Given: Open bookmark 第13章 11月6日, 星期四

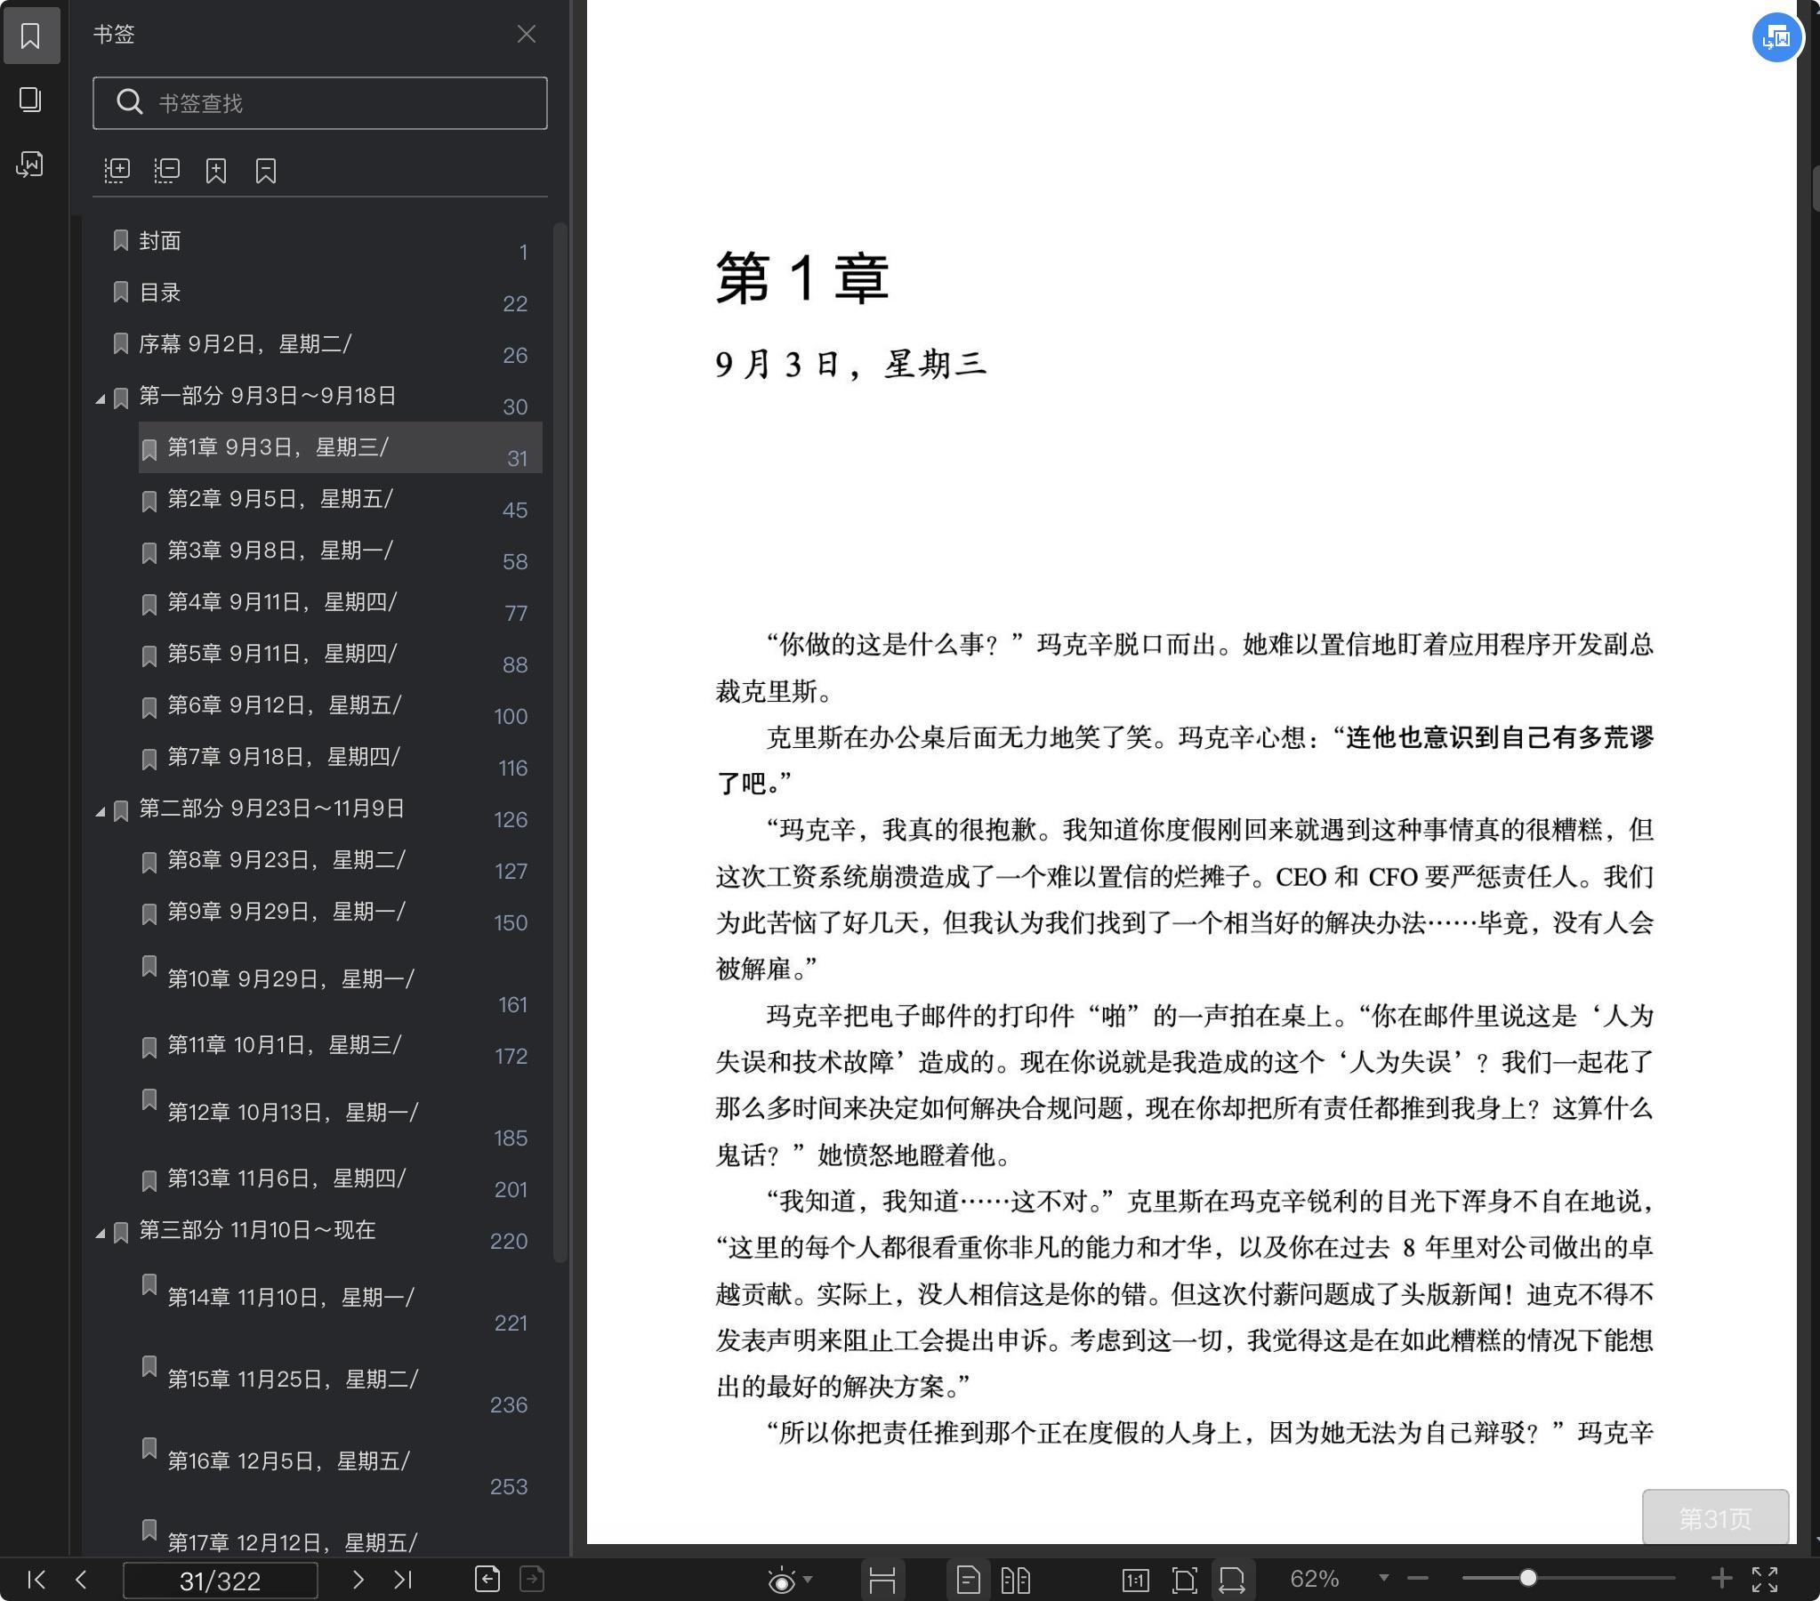Looking at the screenshot, I should (x=286, y=1178).
